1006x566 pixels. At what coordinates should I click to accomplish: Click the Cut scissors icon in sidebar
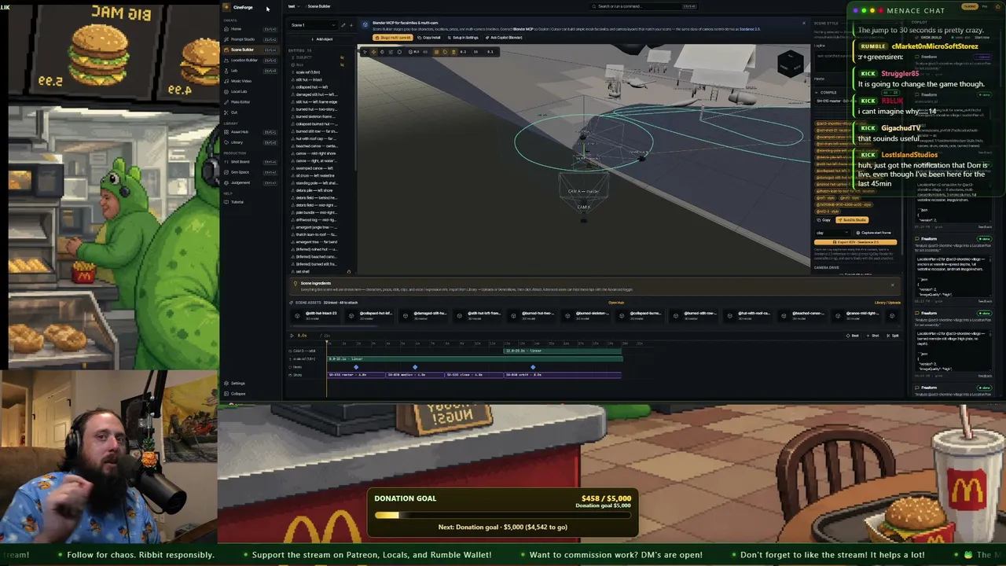(226, 112)
